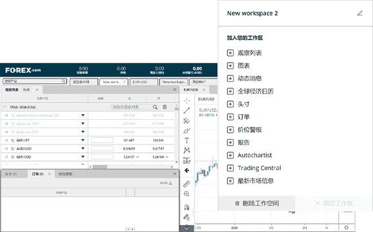Click the 删除工作空间 button
This screenshot has width=373, height=232.
pos(257,203)
